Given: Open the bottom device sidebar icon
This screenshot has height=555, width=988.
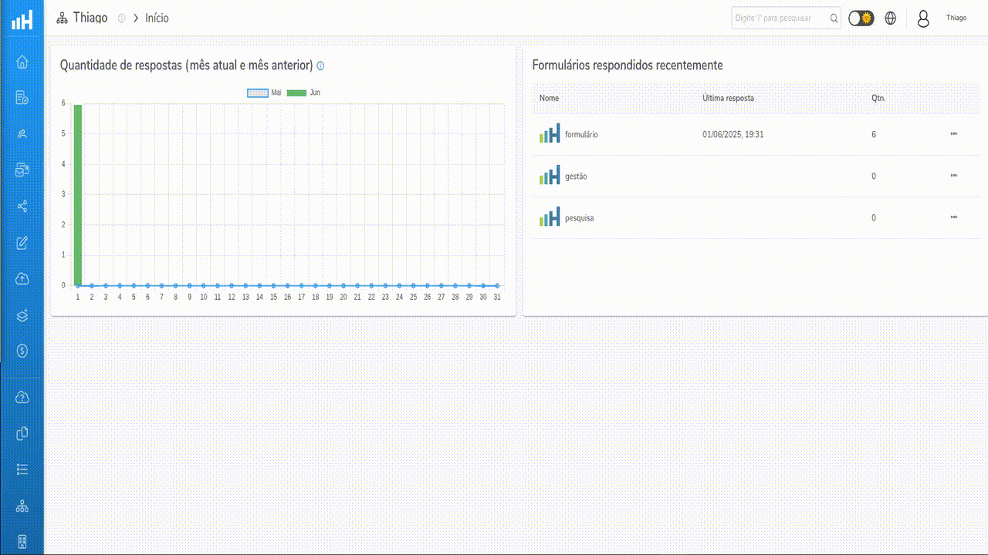Looking at the screenshot, I should click(x=22, y=542).
